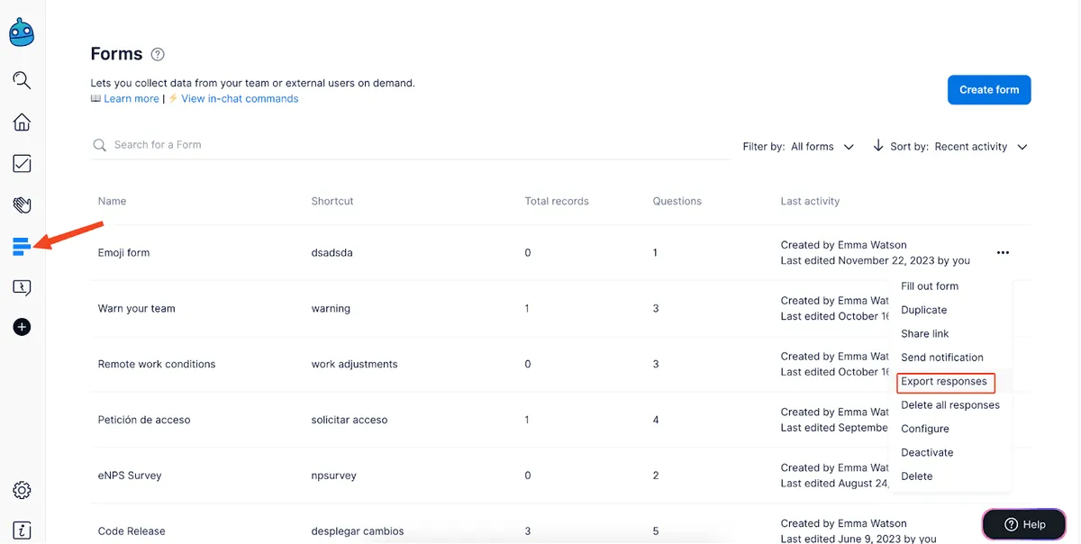Select Duplicate in the context menu
The width and height of the screenshot is (1081, 544).
(923, 309)
